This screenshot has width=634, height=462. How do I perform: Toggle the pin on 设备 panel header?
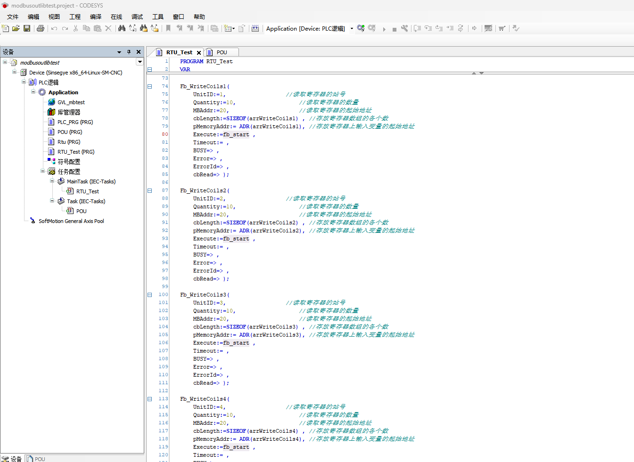click(x=129, y=52)
